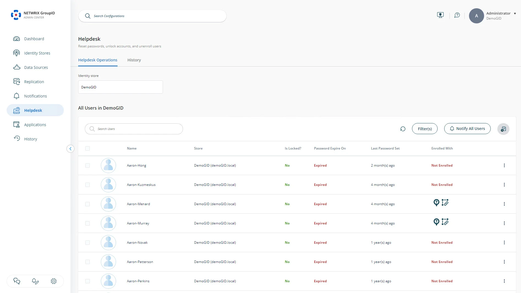Open the settings gear at sidebar bottom
521x293 pixels.
(54, 281)
